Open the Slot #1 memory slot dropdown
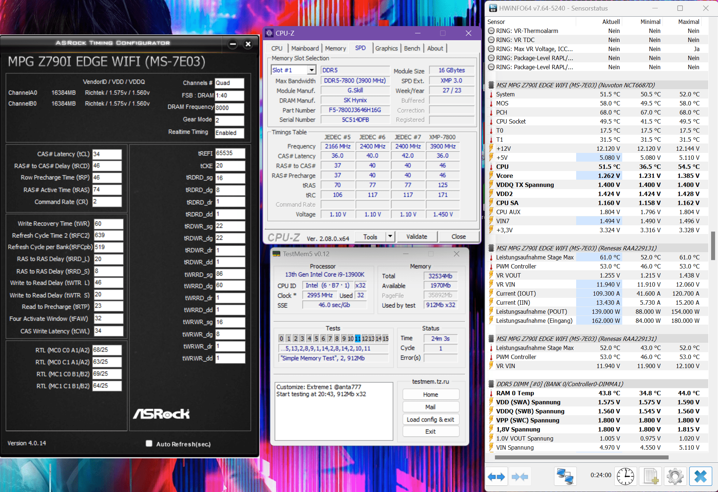 tap(312, 70)
